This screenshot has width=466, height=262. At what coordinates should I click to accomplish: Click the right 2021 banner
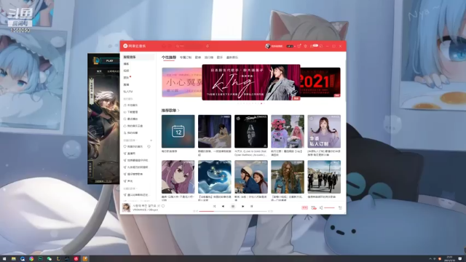320,82
